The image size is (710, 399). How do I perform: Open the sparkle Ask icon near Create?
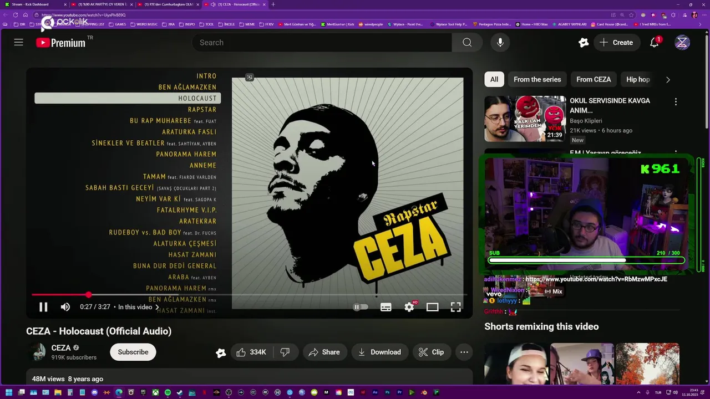coord(583,43)
